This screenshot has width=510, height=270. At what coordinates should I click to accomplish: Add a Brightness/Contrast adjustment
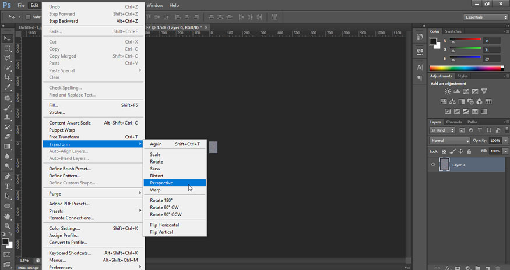(448, 91)
